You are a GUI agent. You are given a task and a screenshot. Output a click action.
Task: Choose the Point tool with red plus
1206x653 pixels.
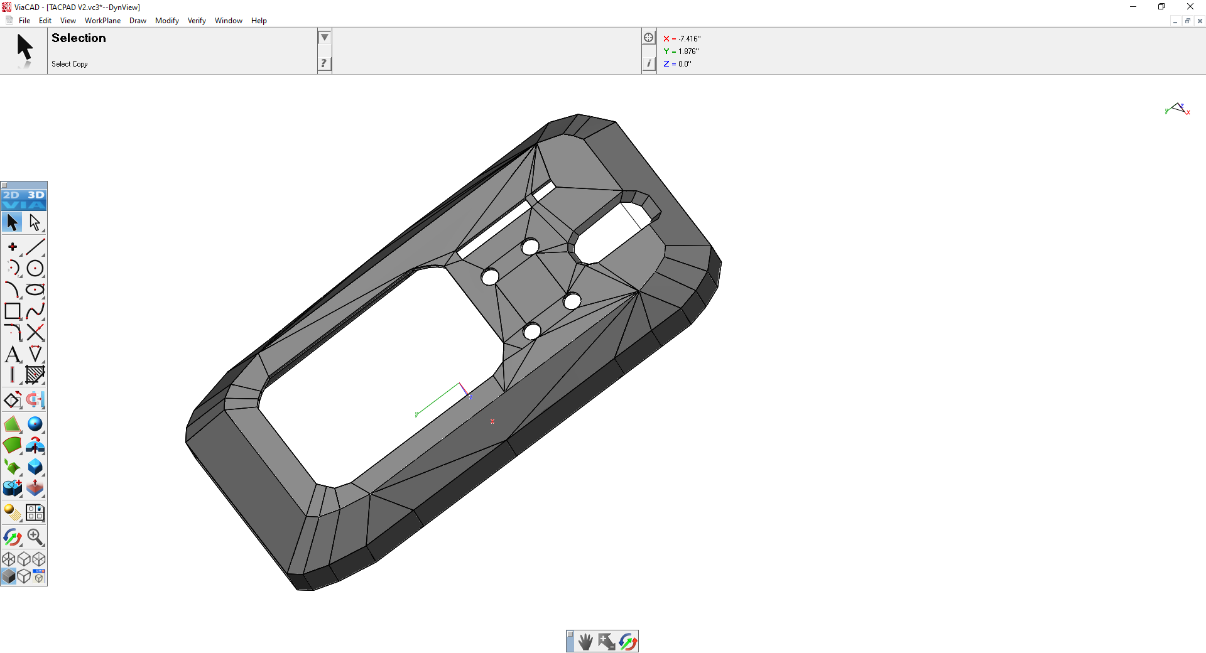(x=13, y=247)
